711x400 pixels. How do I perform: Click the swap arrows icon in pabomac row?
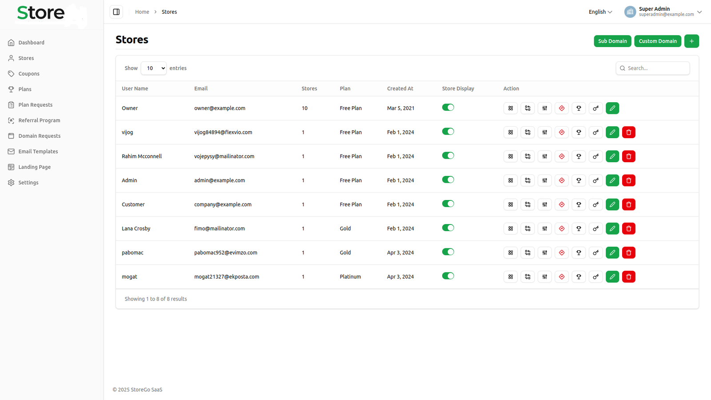pyautogui.click(x=527, y=252)
